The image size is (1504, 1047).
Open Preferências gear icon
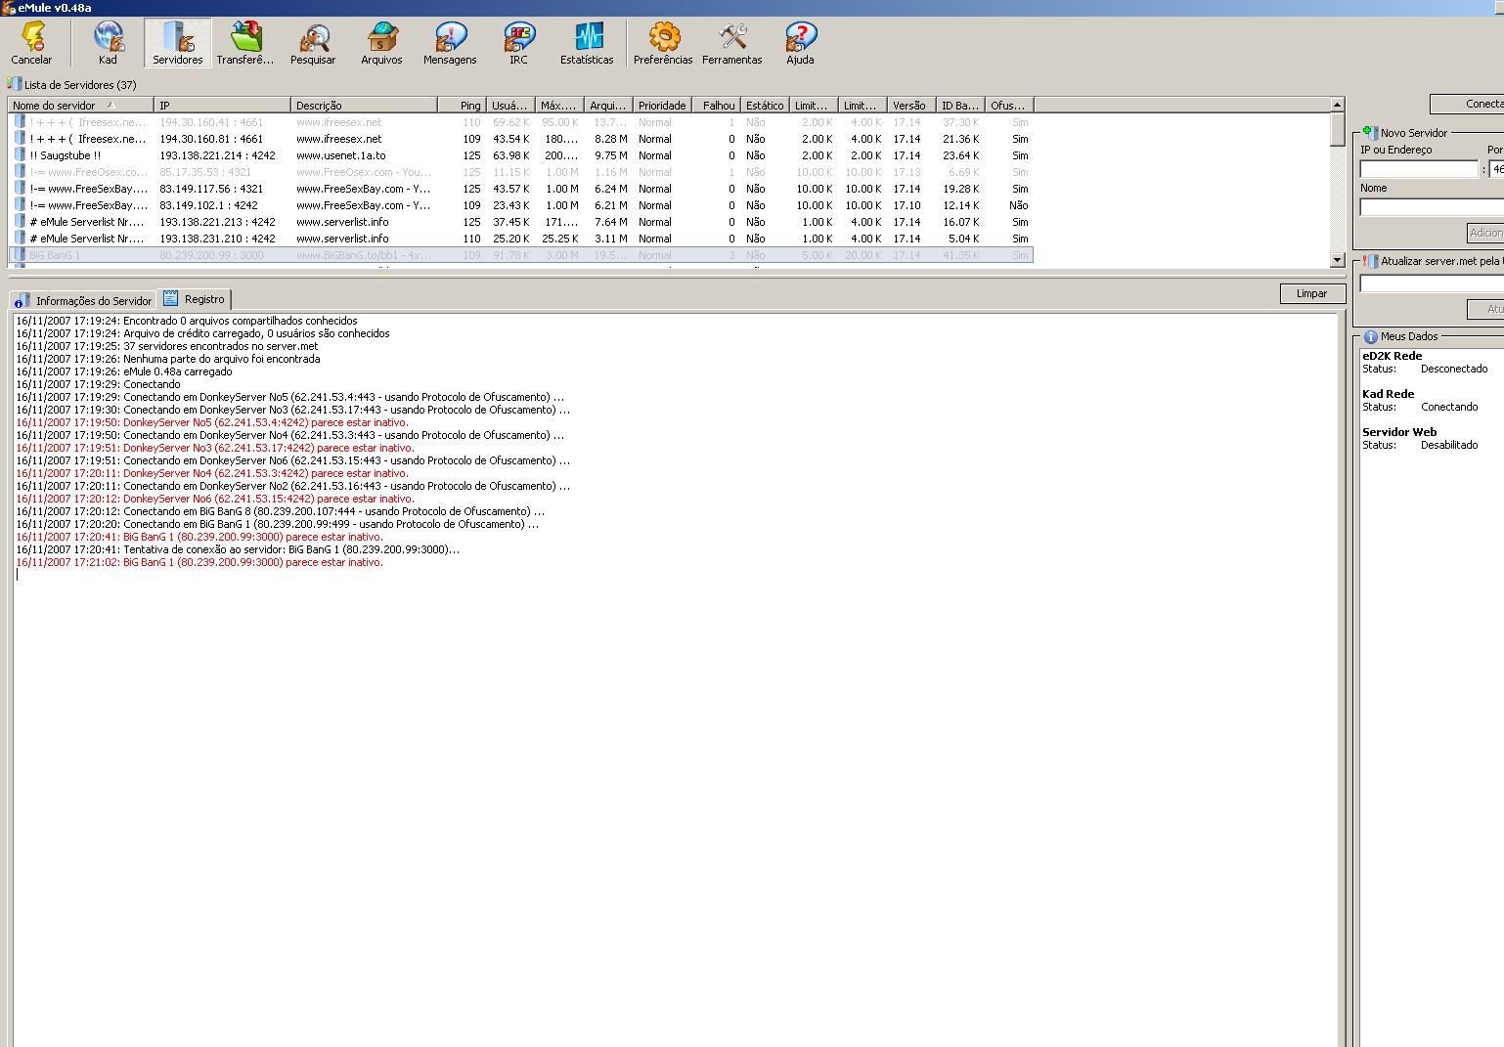click(663, 44)
